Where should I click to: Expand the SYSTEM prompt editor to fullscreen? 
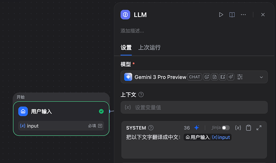[x=259, y=128]
